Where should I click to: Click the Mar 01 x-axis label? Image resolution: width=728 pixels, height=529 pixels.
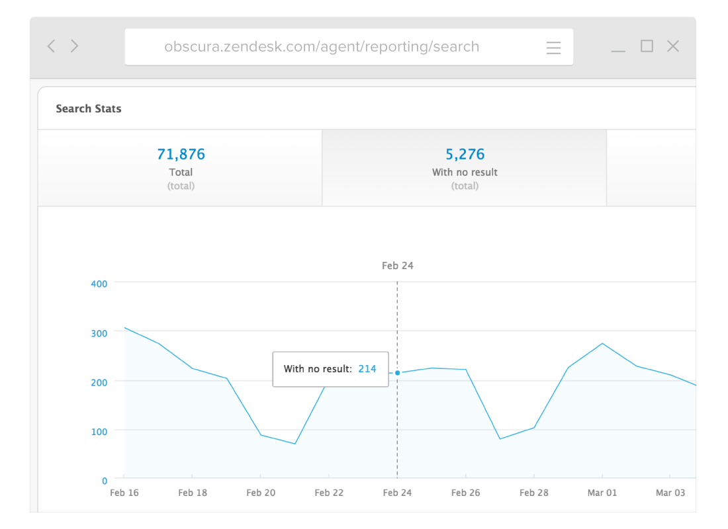[602, 493]
